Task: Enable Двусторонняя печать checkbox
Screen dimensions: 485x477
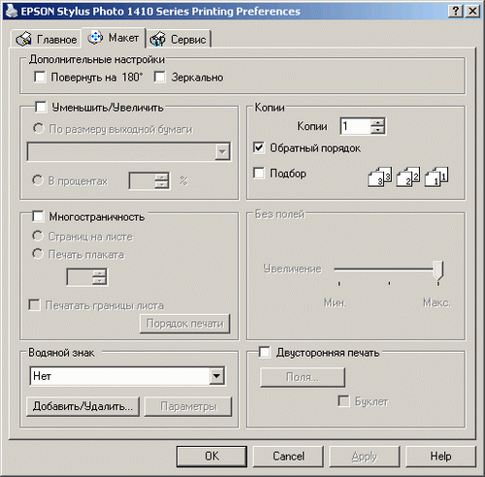Action: (x=265, y=352)
